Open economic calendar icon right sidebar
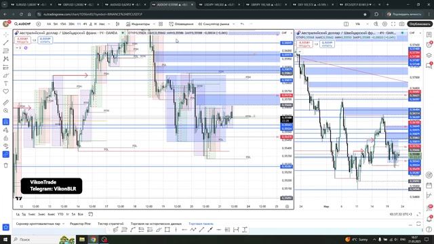Screen dimensions: 434x244 tap(429, 185)
